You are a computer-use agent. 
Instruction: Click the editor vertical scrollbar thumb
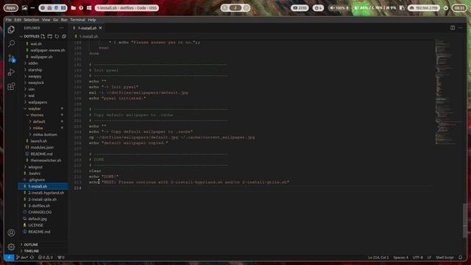pos(464,221)
